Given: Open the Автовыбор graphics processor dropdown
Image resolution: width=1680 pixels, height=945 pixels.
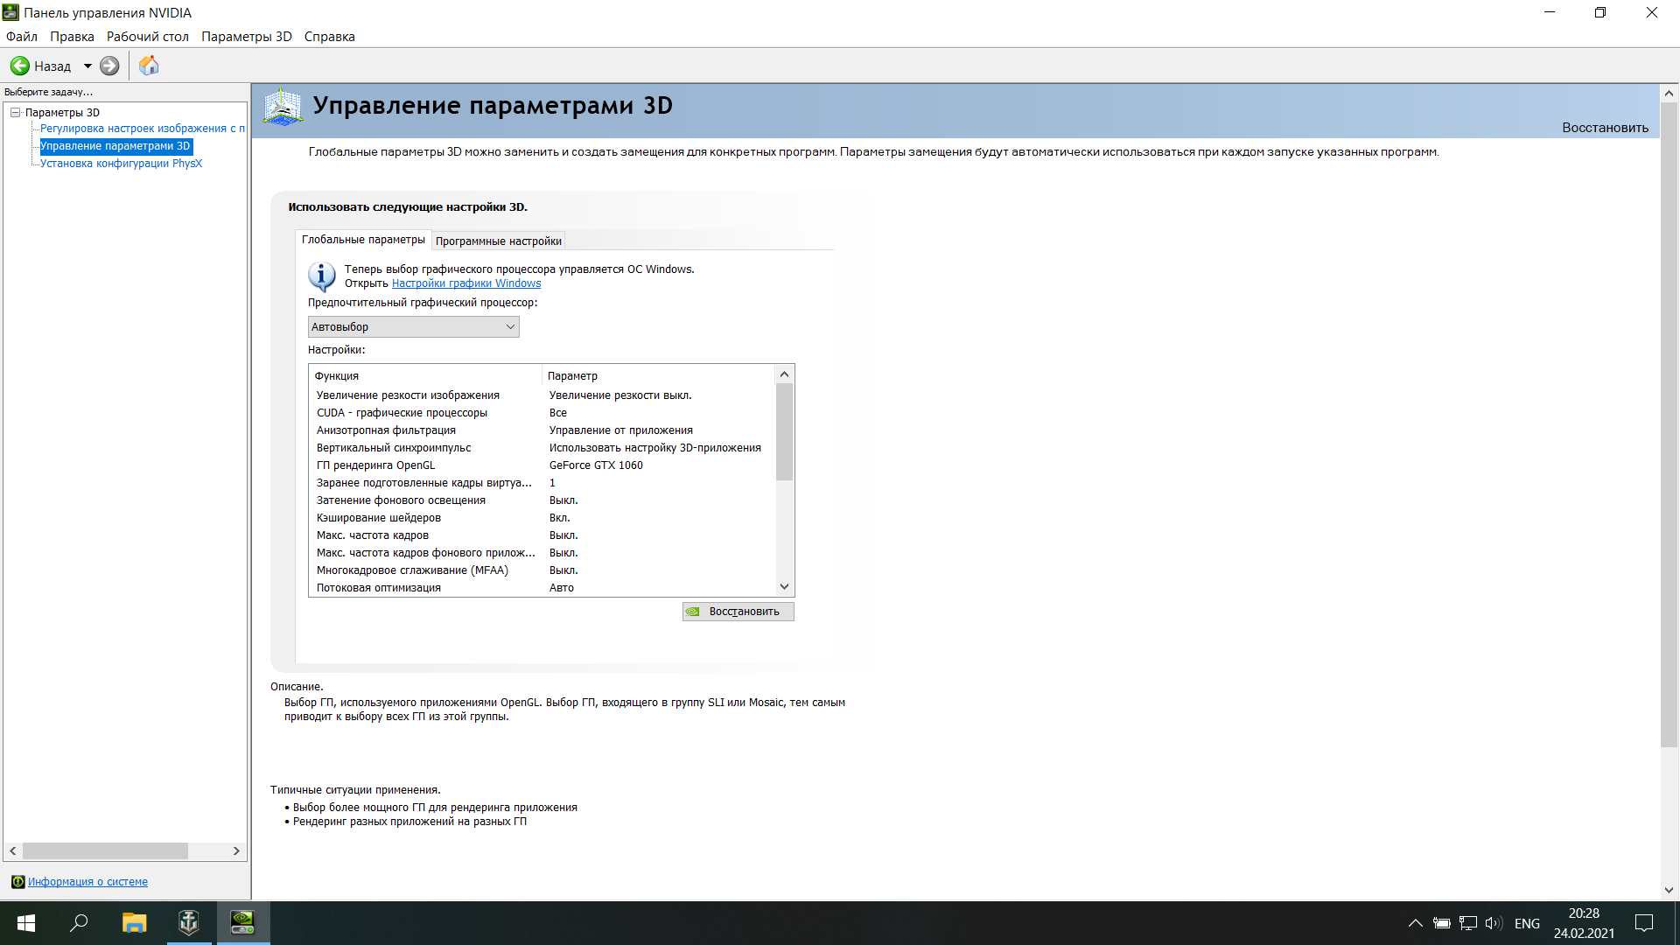Looking at the screenshot, I should click(x=413, y=326).
